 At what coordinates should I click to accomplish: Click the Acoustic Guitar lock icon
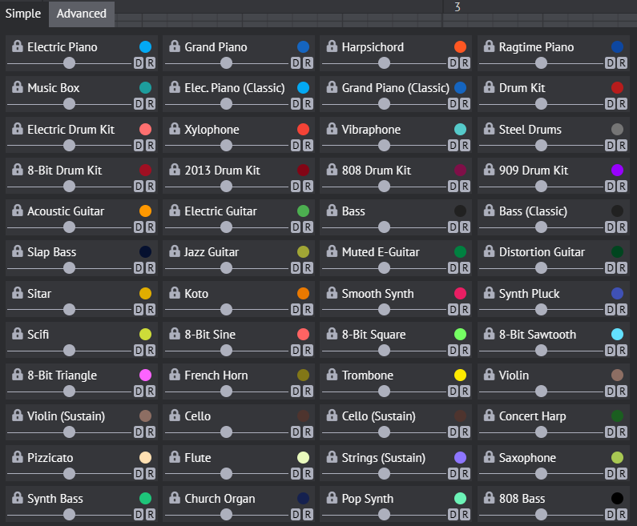point(18,211)
